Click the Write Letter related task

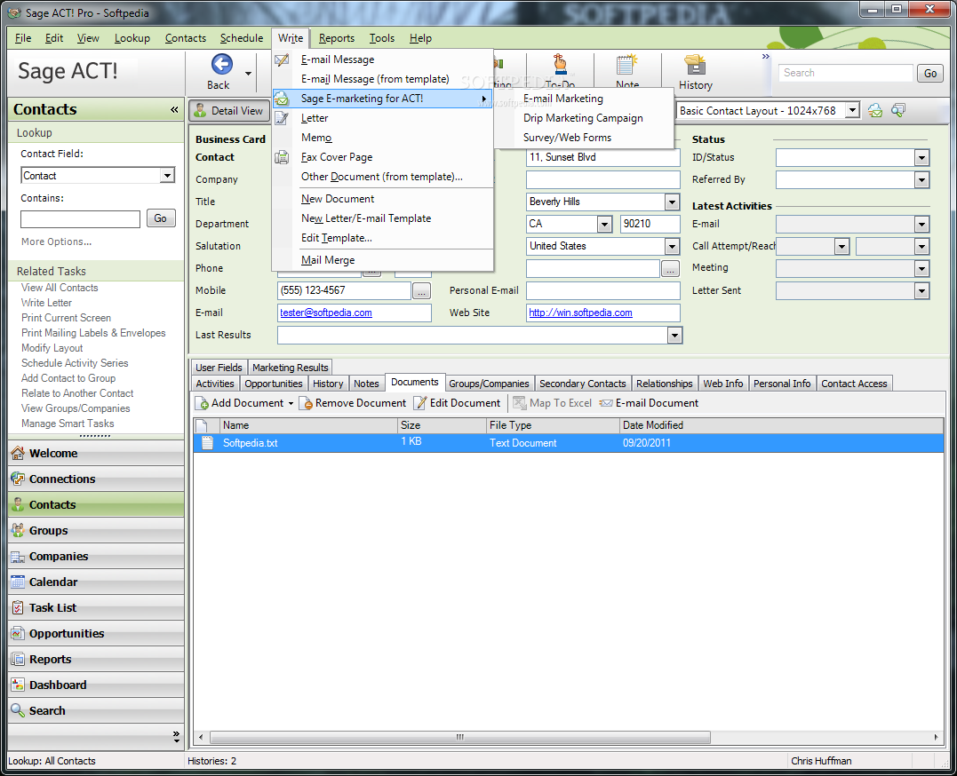(46, 303)
